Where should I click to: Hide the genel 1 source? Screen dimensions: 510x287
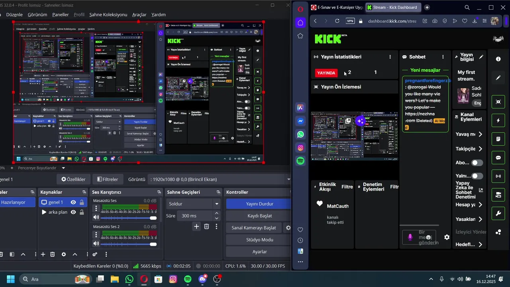pyautogui.click(x=73, y=202)
